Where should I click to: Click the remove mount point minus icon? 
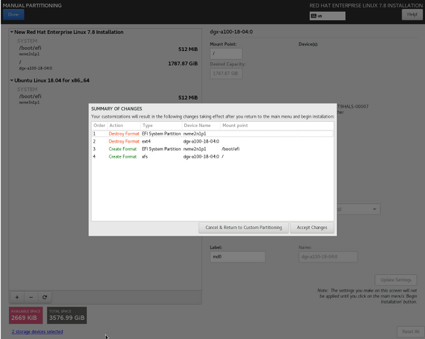pos(31,296)
